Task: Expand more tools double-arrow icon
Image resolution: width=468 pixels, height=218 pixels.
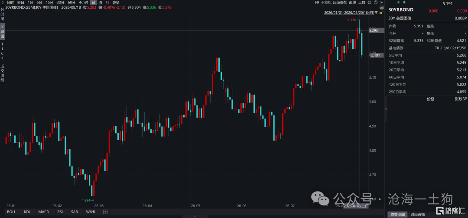Action: [381, 3]
